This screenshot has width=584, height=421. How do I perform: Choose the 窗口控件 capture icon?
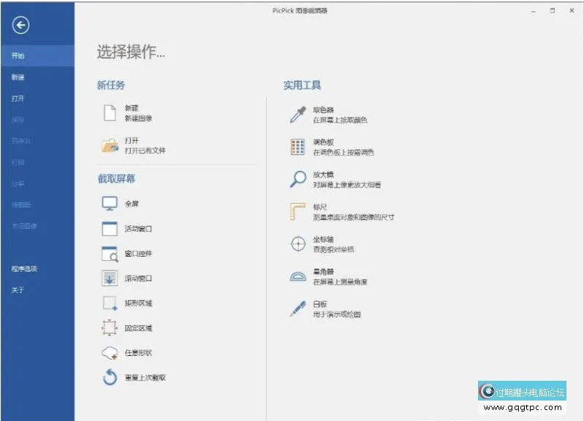click(110, 254)
